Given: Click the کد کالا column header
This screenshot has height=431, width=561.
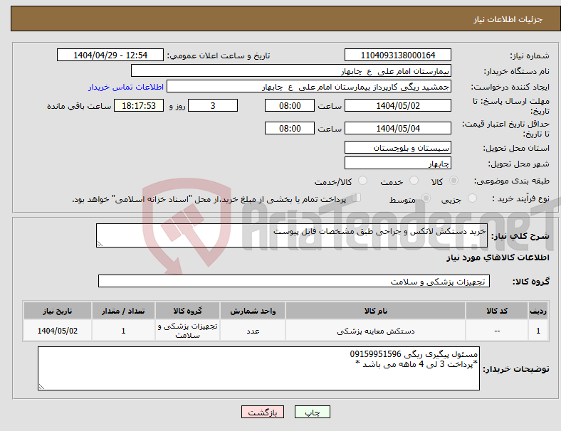Looking at the screenshot, I should coord(497,311).
